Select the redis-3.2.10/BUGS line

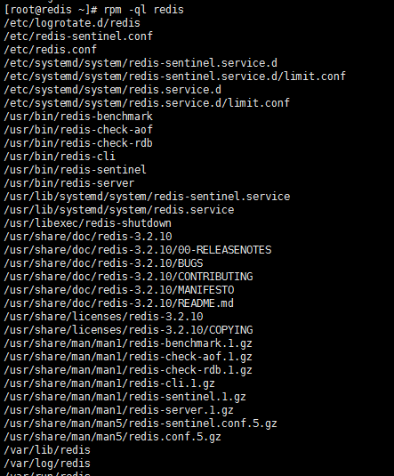point(103,263)
